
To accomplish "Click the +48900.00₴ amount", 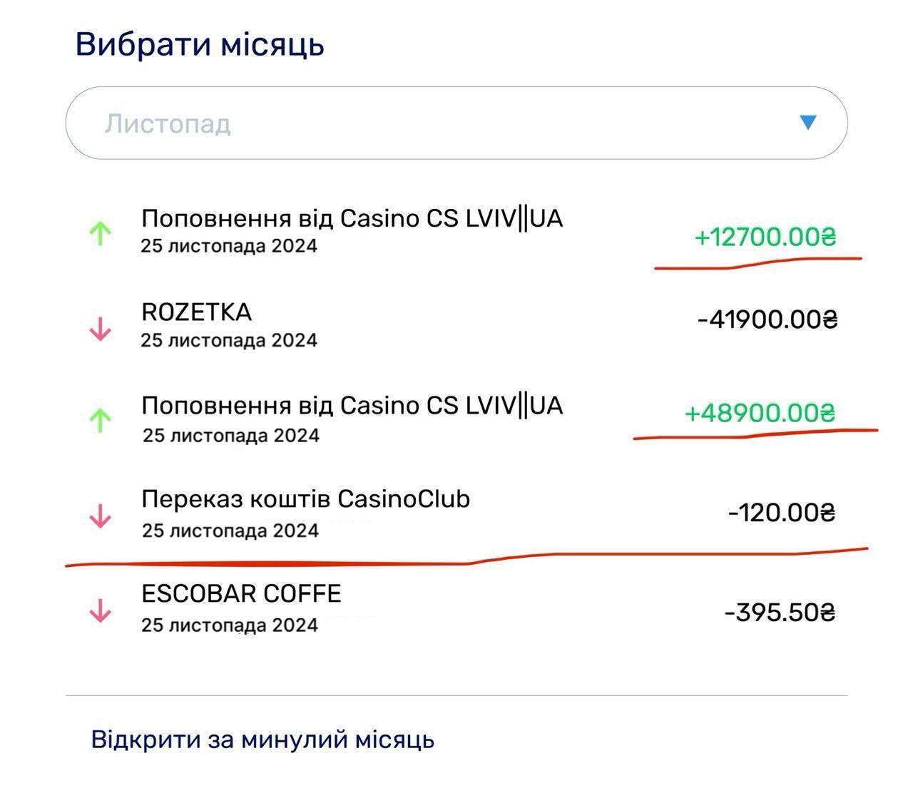I will click(x=760, y=413).
